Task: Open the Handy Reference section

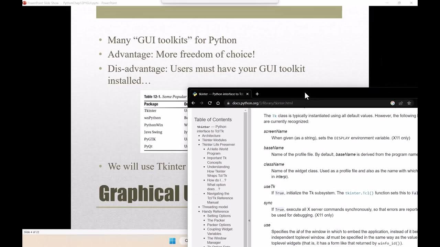Action: click(215, 211)
